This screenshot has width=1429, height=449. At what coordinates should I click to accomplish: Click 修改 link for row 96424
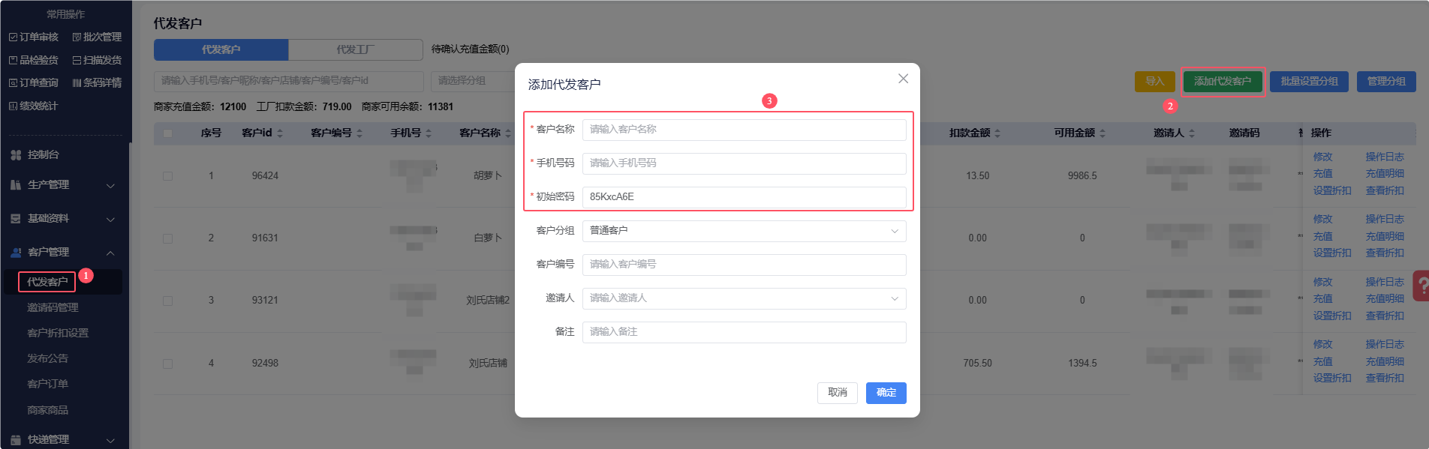pyautogui.click(x=1322, y=157)
